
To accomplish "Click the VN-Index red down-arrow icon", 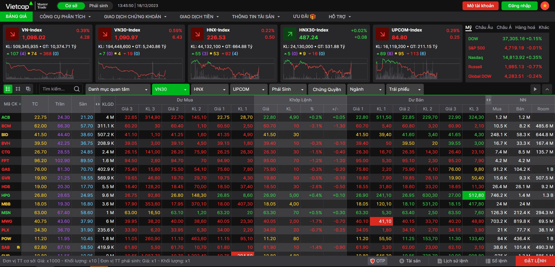I will tap(12, 34).
